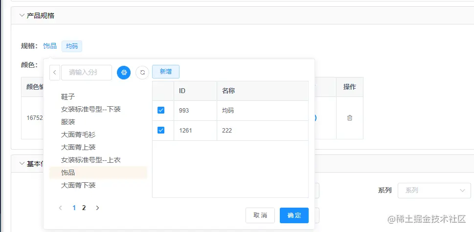Select 鞋子 in the category list
This screenshot has width=474, height=232.
98,97
